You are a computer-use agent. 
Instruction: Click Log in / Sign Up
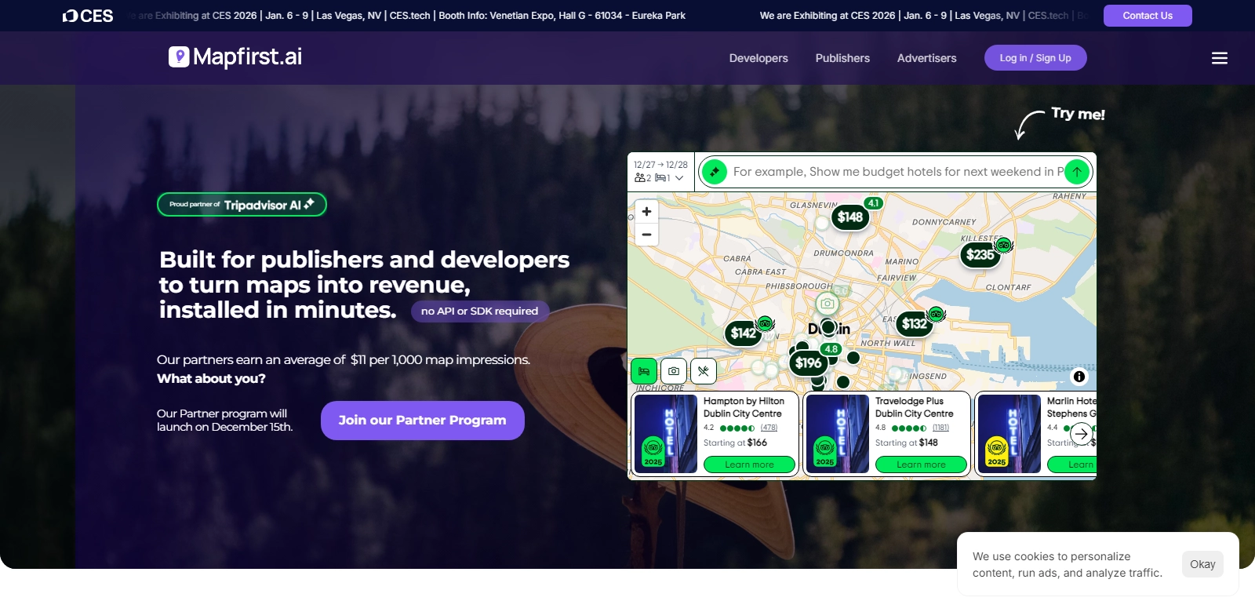(x=1035, y=58)
